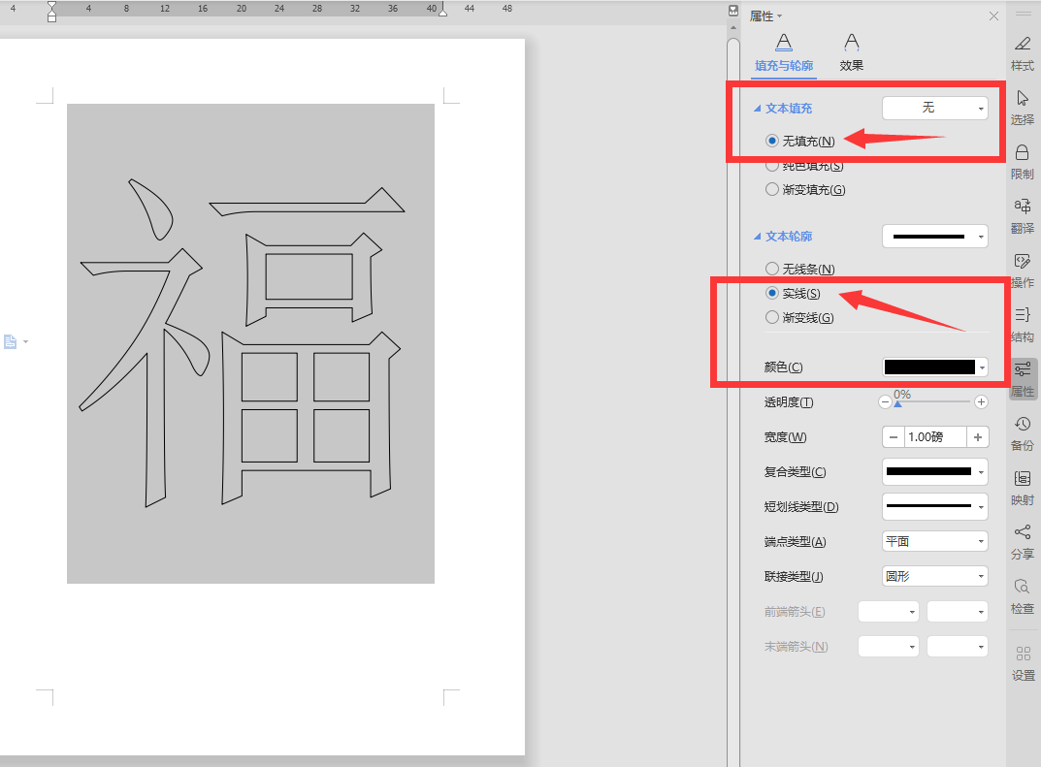Select the 渐变线(G) radio button
Image resolution: width=1041 pixels, height=767 pixels.
pyautogui.click(x=772, y=317)
